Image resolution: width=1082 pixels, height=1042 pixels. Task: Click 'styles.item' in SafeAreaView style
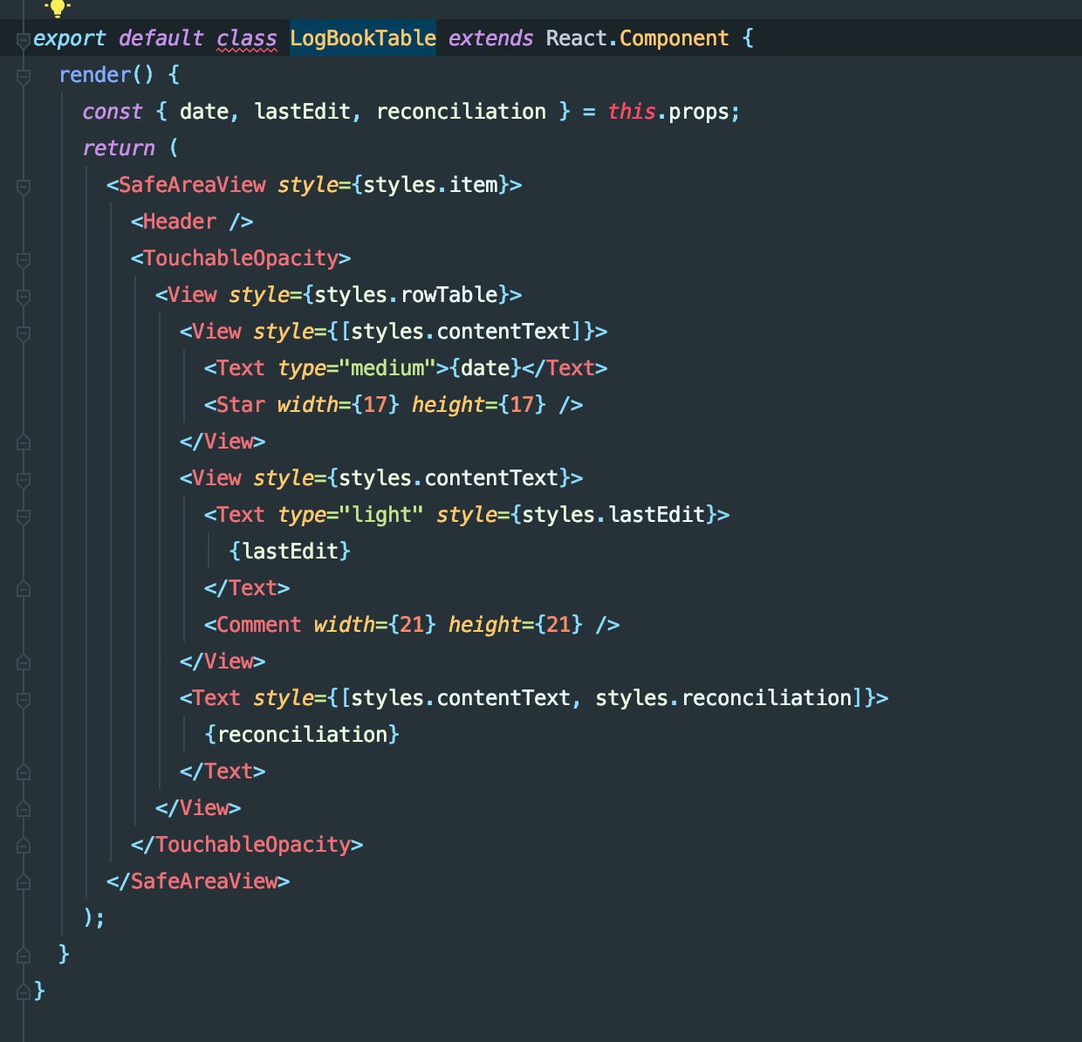(430, 185)
